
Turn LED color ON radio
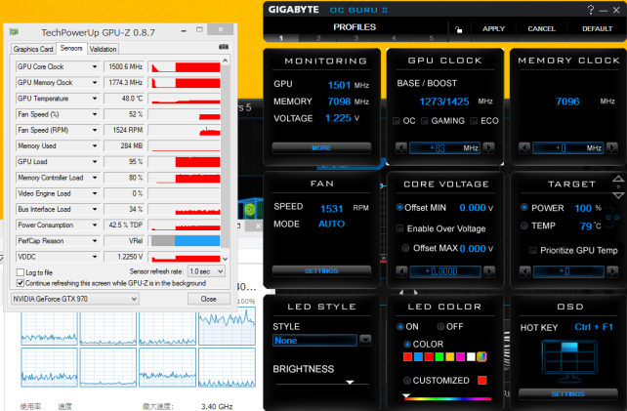click(399, 327)
